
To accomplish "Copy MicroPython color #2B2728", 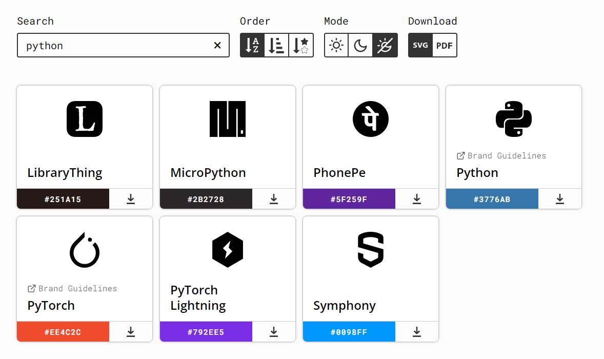I will (x=206, y=199).
